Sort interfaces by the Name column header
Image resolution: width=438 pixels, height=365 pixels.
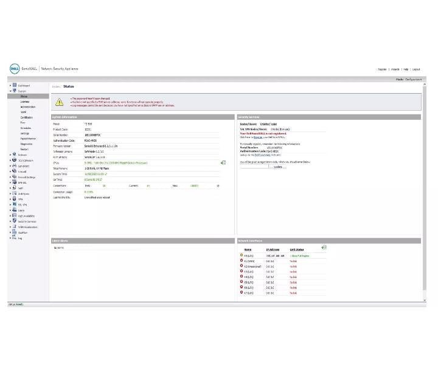(248, 249)
